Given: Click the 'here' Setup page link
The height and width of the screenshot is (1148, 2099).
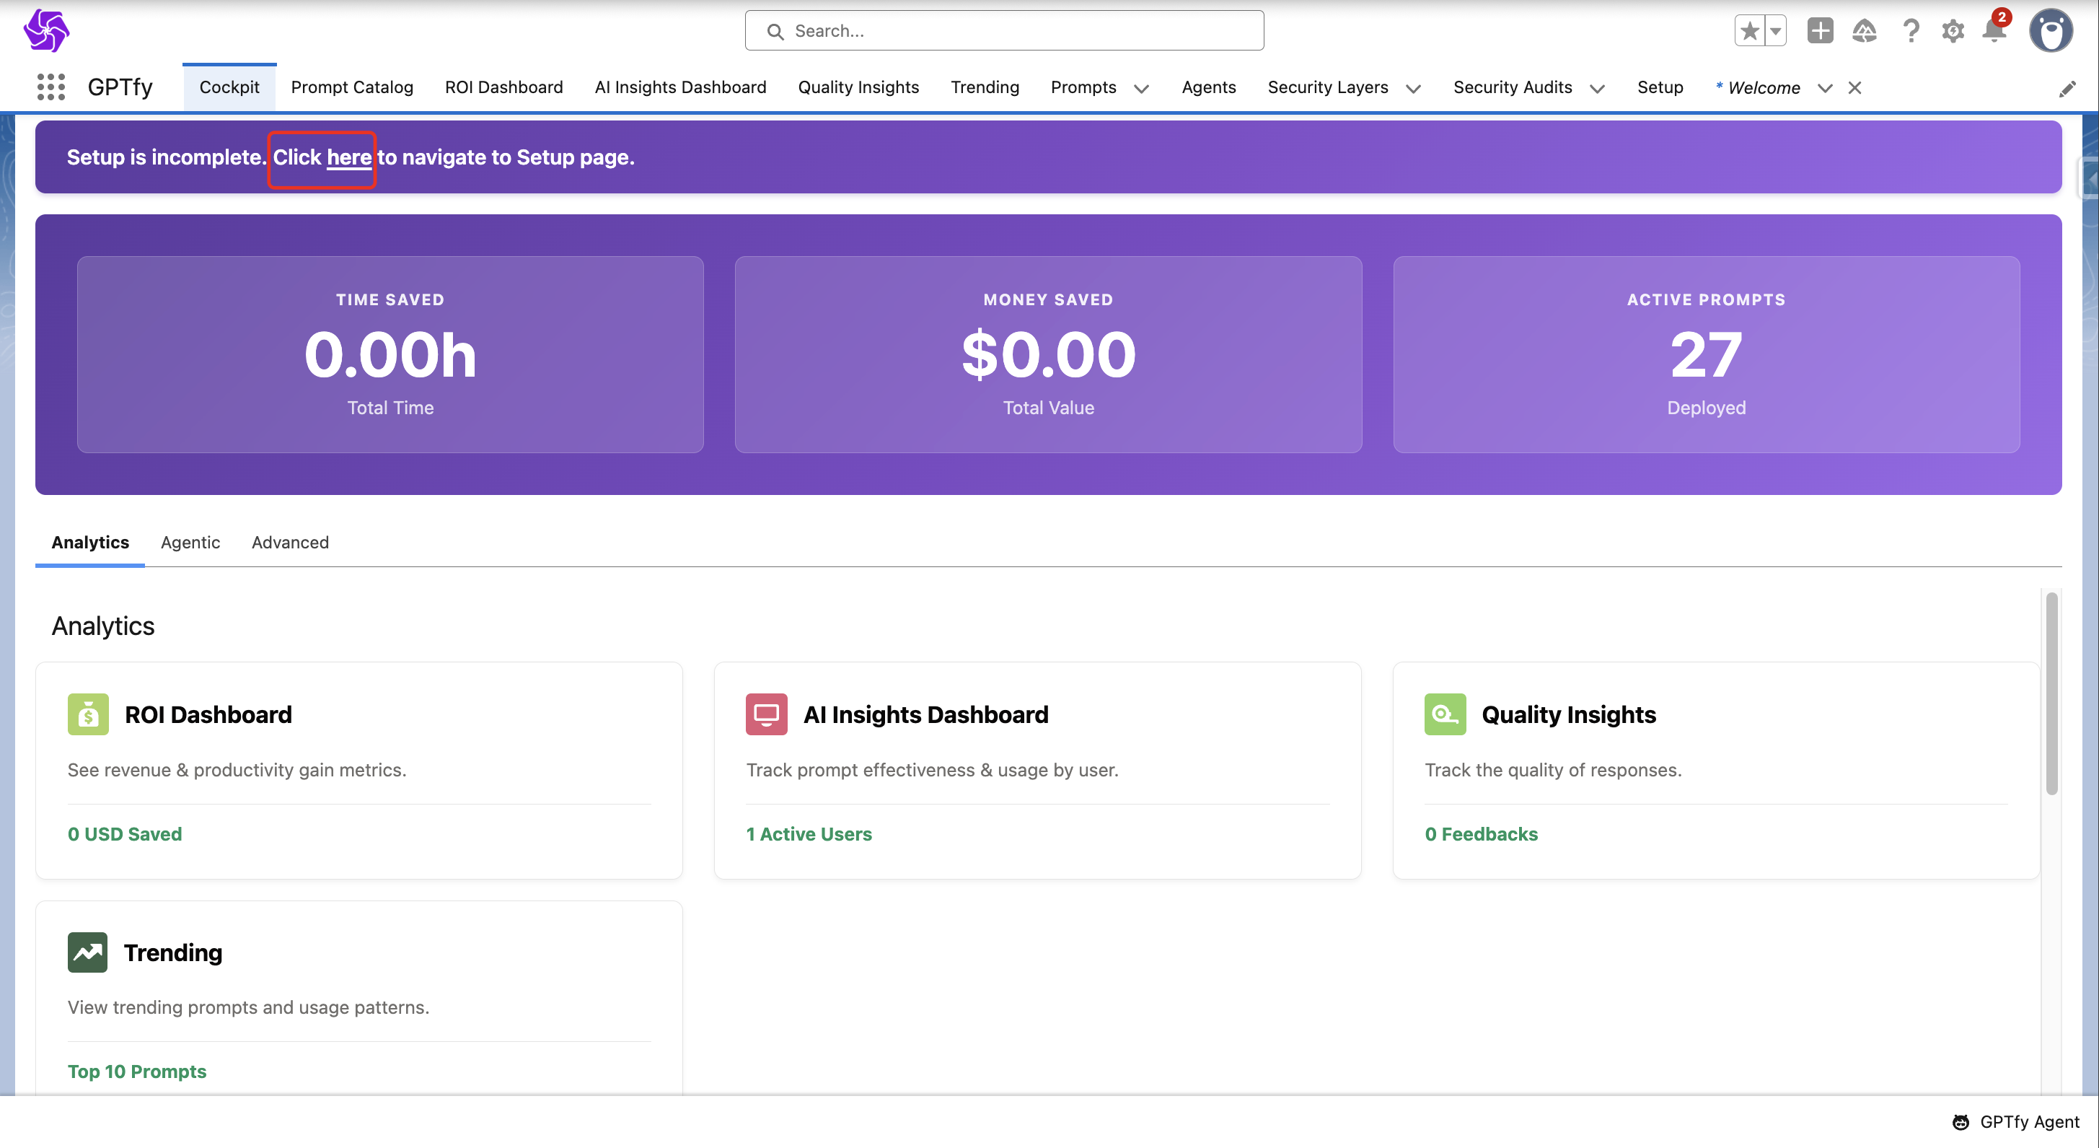Looking at the screenshot, I should point(348,157).
